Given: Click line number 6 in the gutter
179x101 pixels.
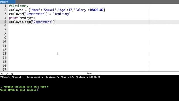Looking at the screenshot, I should [x=5, y=26].
